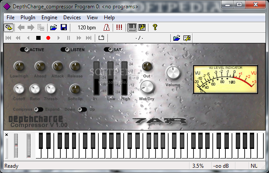Screen dimensions: 269x173
Task: Toggle the keyboard display icon
Action: [x=132, y=28]
